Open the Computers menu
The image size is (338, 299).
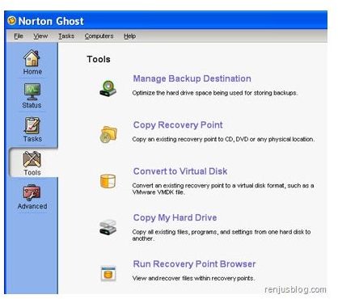[x=99, y=36]
